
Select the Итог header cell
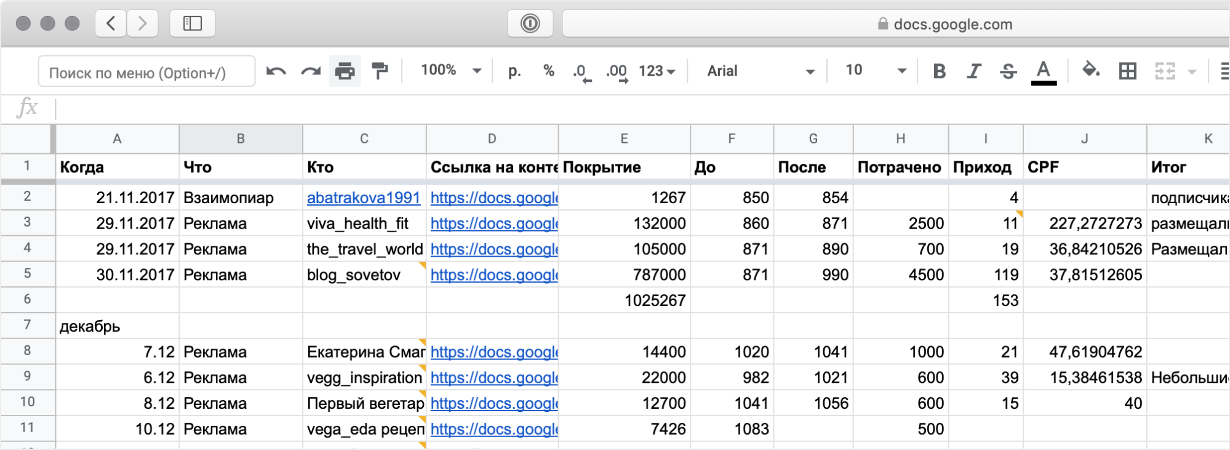[1188, 167]
